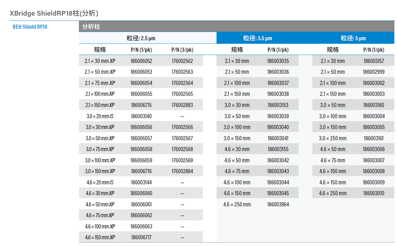Click part number 186003160
The width and height of the screenshot is (397, 246).
tap(374, 105)
